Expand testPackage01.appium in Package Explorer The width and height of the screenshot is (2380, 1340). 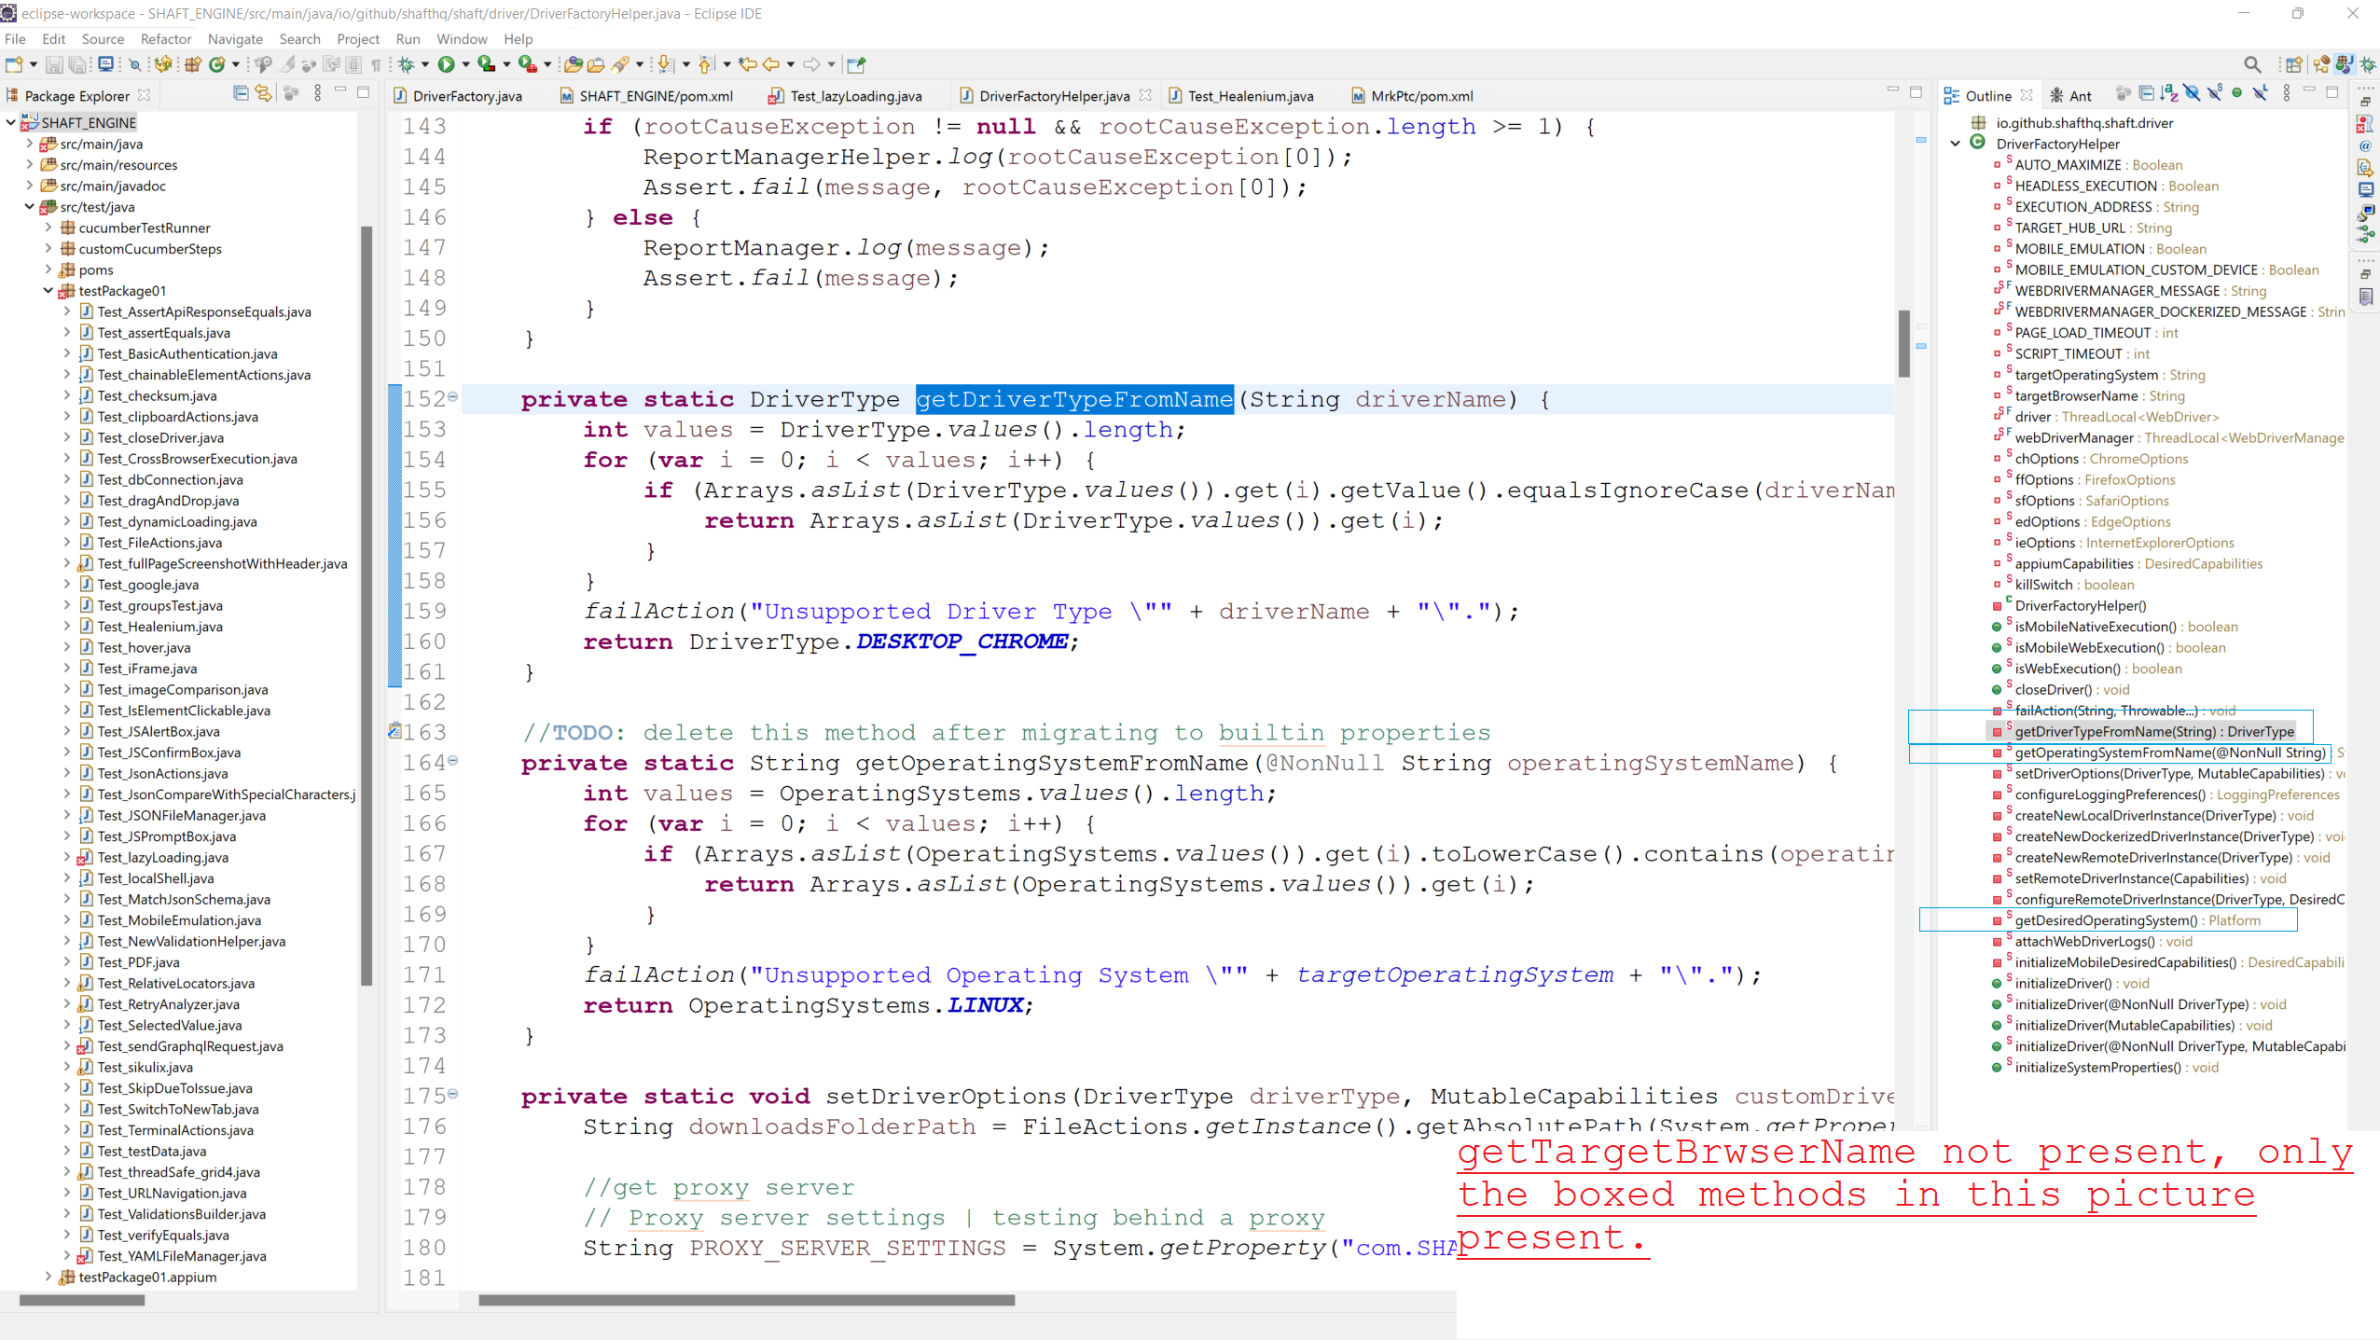click(48, 1277)
